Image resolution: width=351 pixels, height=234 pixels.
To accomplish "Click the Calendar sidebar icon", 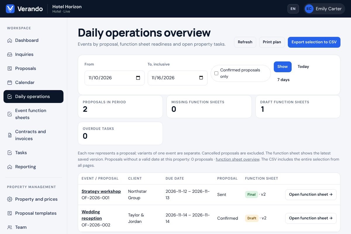I will click(10, 82).
